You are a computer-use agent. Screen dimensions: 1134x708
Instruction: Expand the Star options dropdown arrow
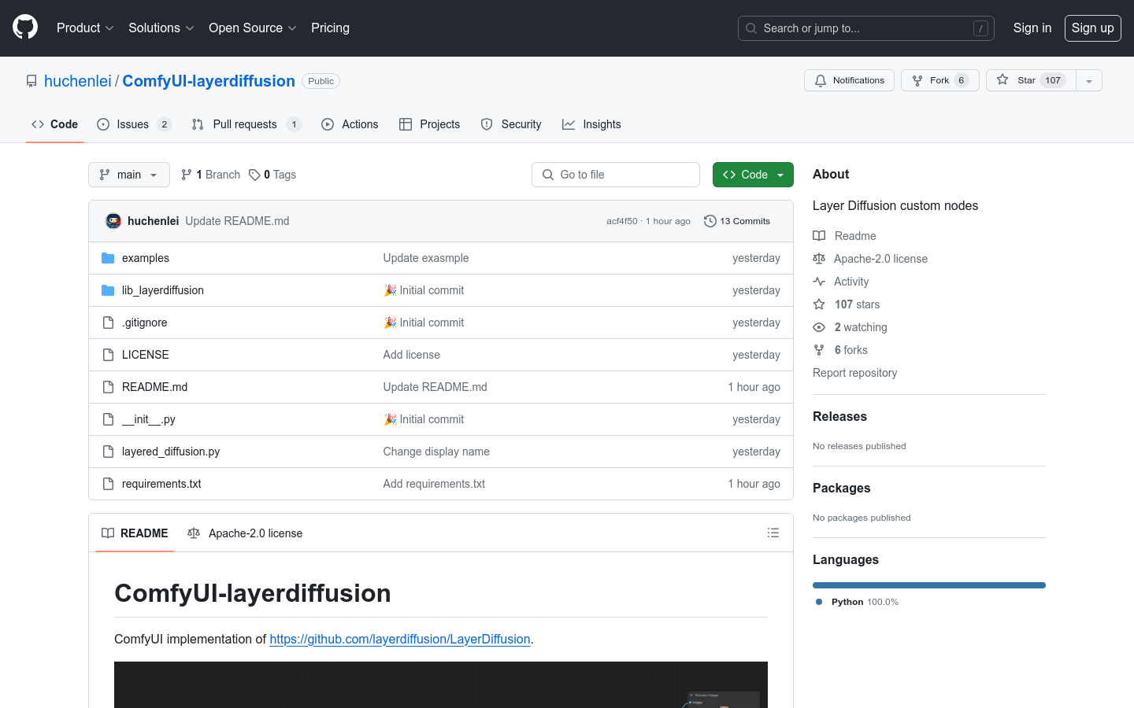coord(1088,79)
